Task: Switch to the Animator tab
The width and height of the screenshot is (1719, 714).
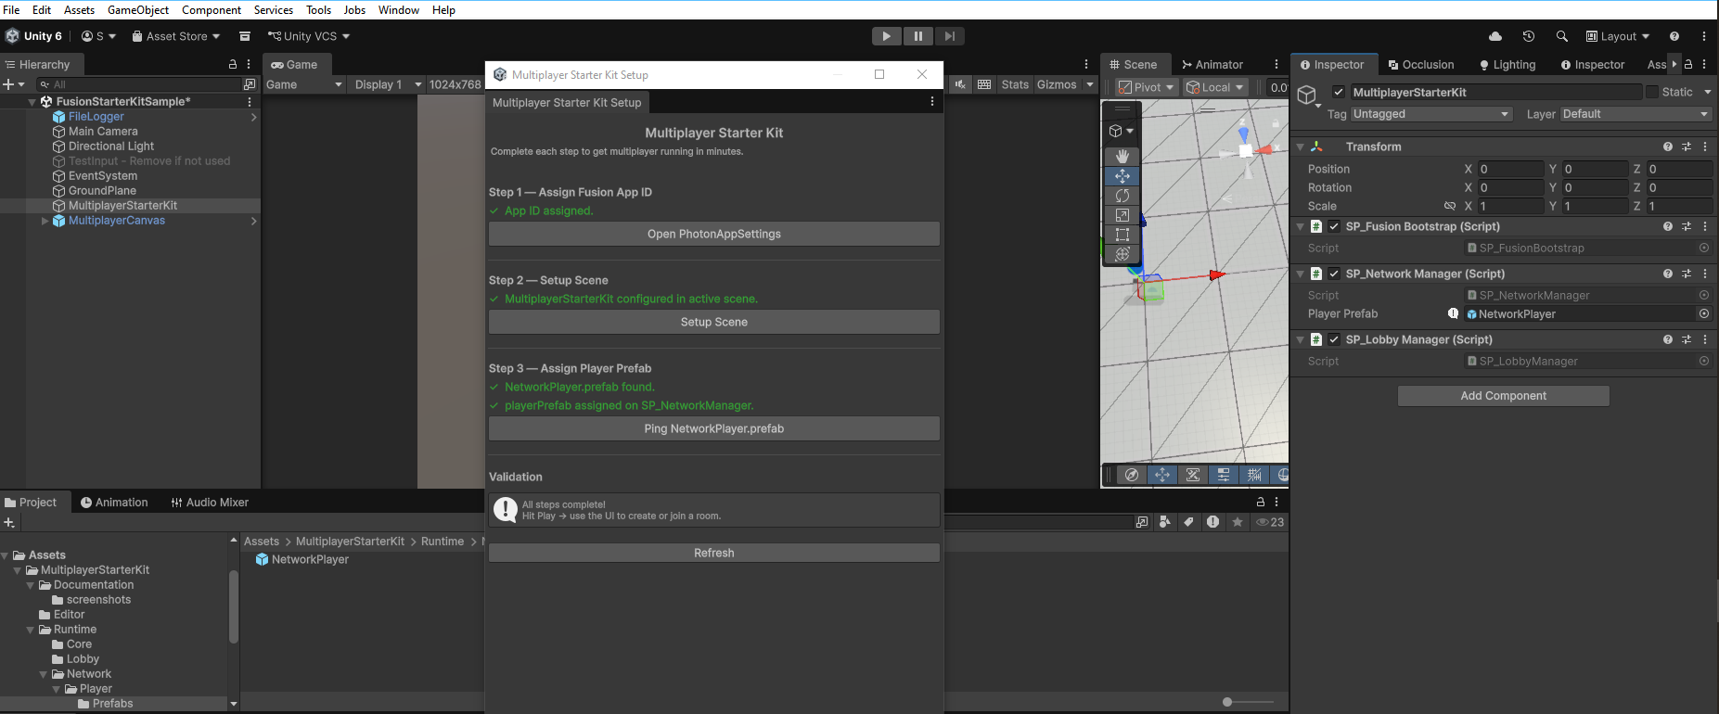Action: pos(1212,65)
